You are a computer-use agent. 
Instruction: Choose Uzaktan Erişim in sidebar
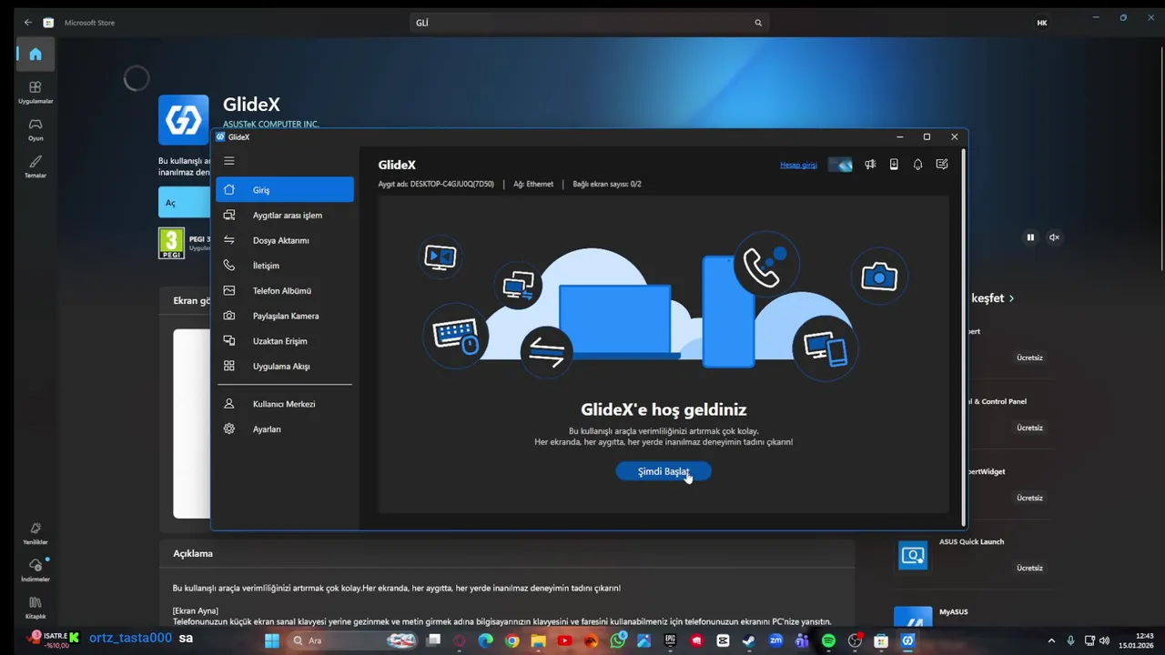(x=285, y=340)
